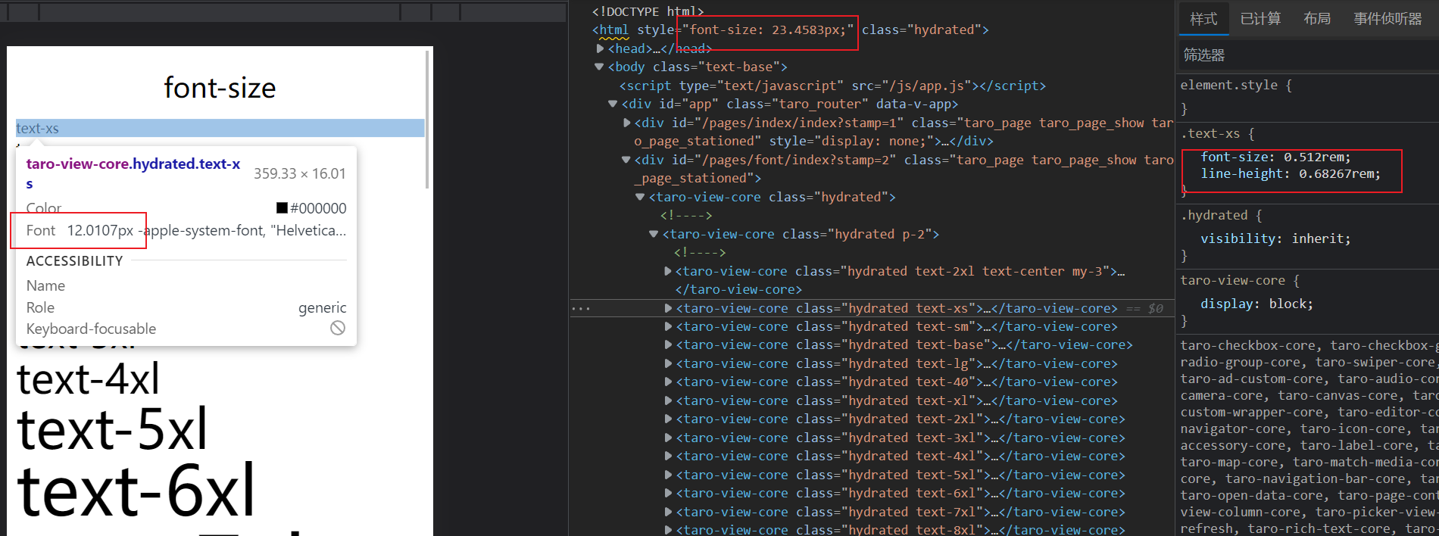Collapse the body text-base node
Image resolution: width=1439 pixels, height=536 pixels.
599,67
